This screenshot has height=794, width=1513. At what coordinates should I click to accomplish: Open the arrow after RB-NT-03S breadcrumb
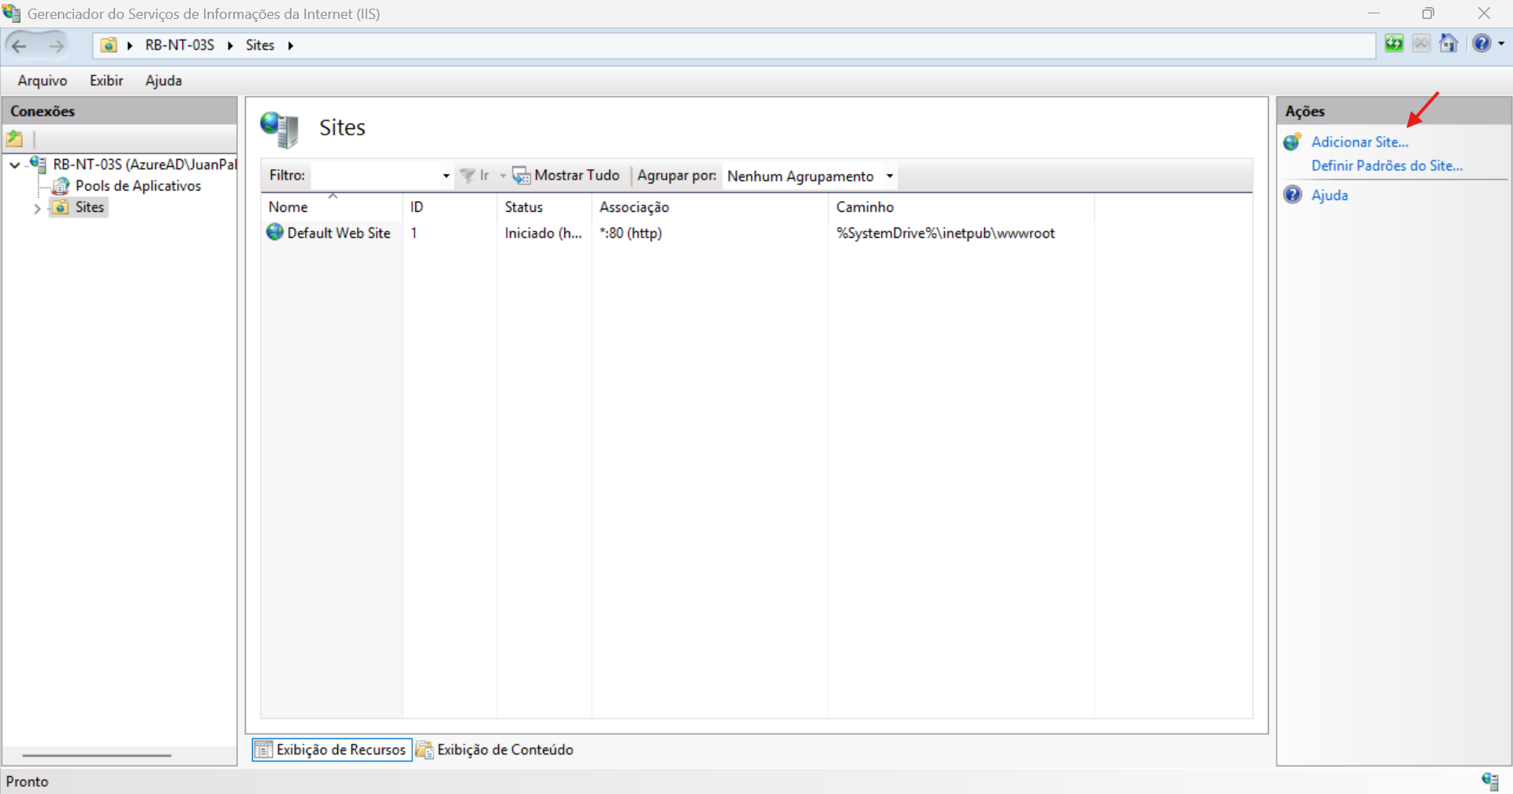coord(230,46)
